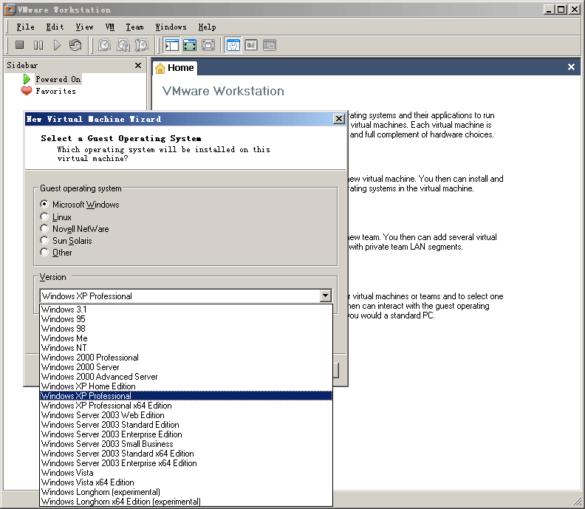Select the Microsoft Windows radio button
The width and height of the screenshot is (585, 509).
(x=44, y=204)
